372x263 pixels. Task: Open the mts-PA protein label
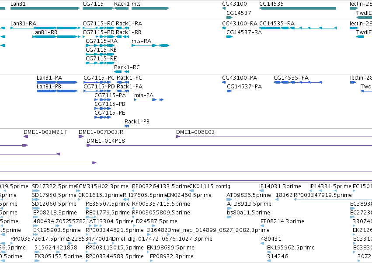[144, 95]
